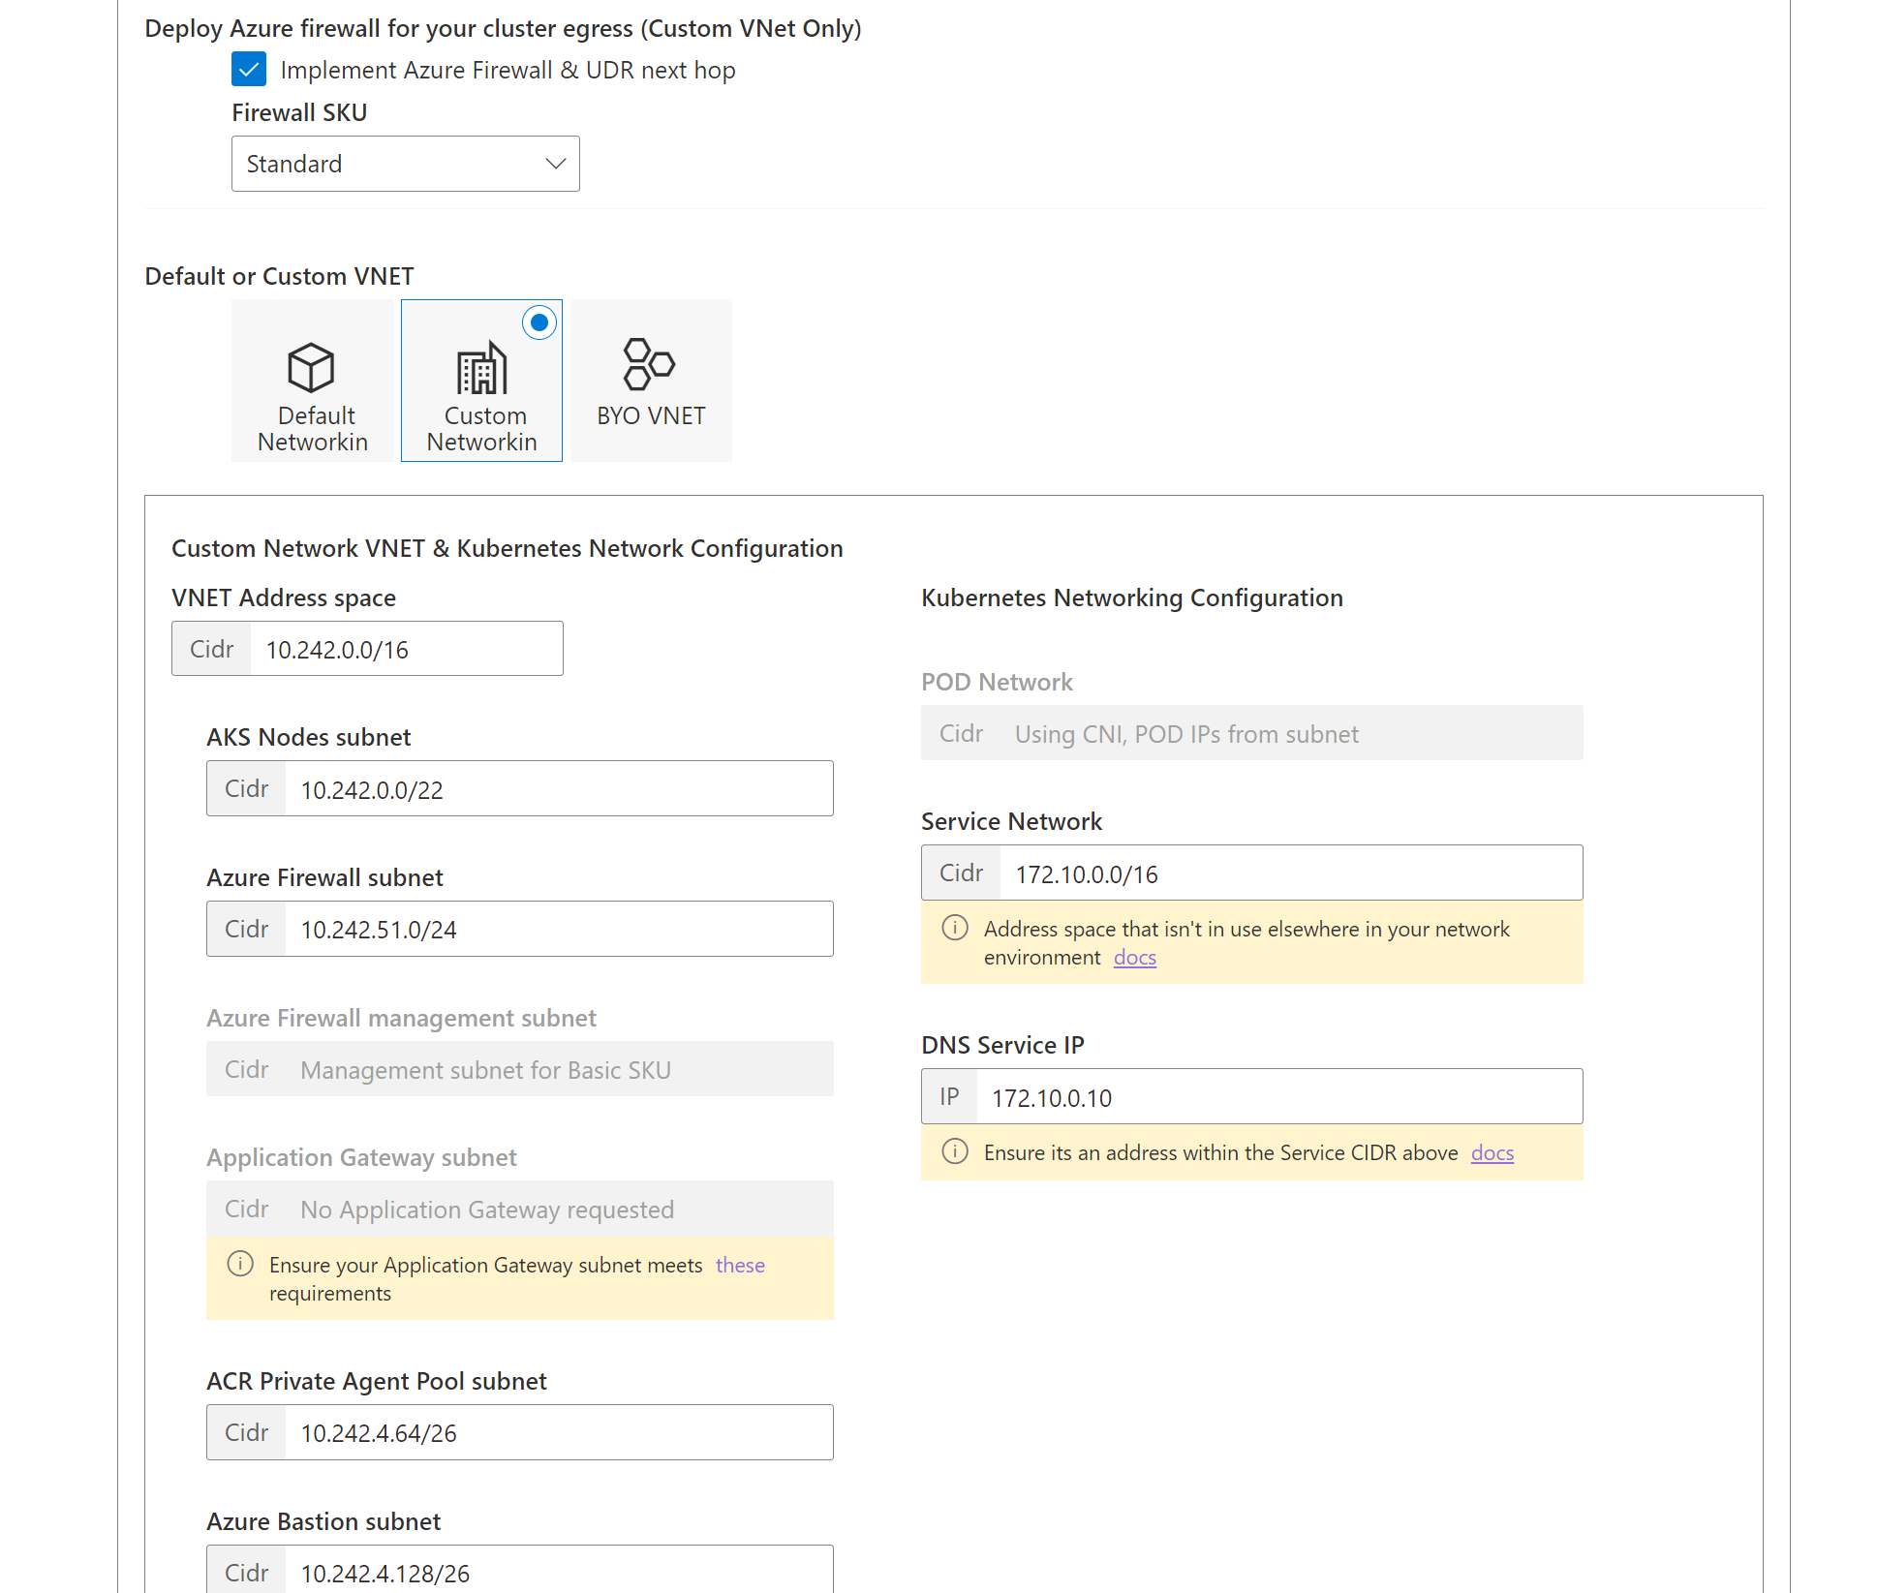
Task: Click the Custom Networking building icon
Action: click(481, 368)
